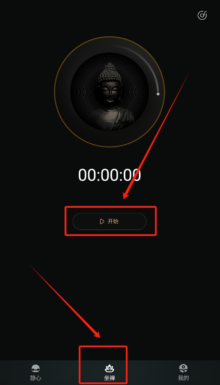Switch to the 静心 tab label
The width and height of the screenshot is (220, 385).
pos(36,378)
